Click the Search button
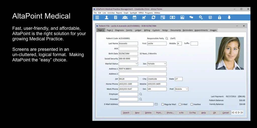Image resolution: width=257 pixels, height=128 pixels. click(x=126, y=113)
